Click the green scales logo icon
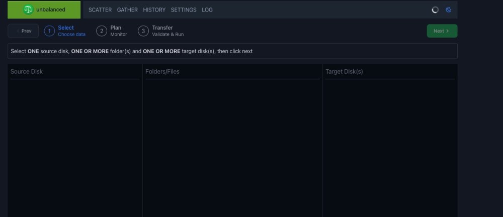Viewport: 503px width, 217px height. click(x=28, y=10)
